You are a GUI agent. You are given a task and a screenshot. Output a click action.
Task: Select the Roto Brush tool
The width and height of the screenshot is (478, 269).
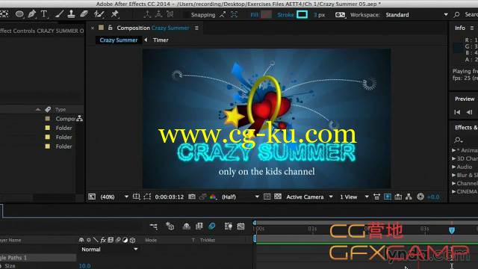99,14
